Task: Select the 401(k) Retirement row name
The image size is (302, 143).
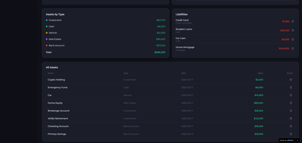Action: click(x=58, y=119)
